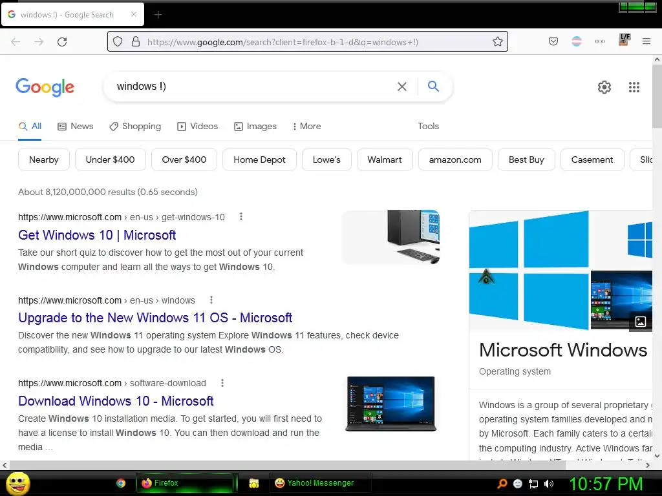Reload the page with the refresh icon
The width and height of the screenshot is (662, 496).
[62, 42]
